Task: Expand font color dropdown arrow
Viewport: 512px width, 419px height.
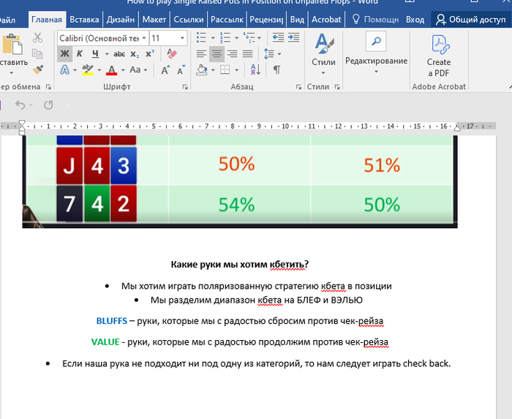Action: tap(123, 70)
